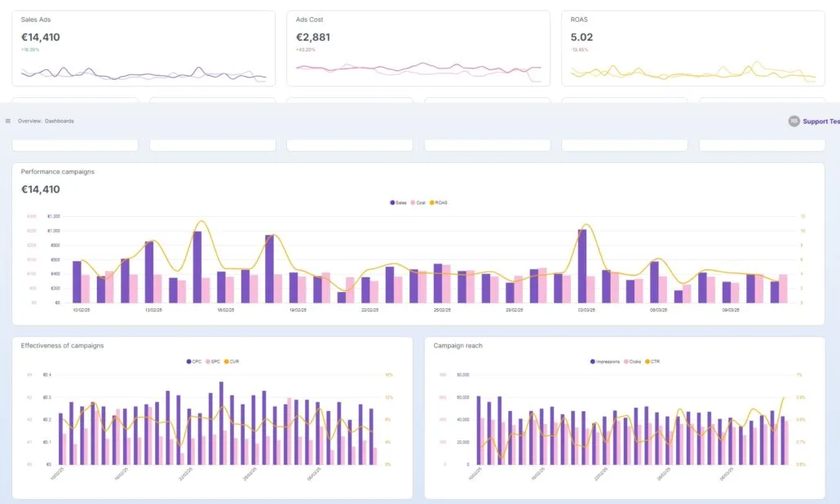Click the 12% axis label in Effectiveness chart
Viewport: 840px width, 504px height.
coord(389,397)
